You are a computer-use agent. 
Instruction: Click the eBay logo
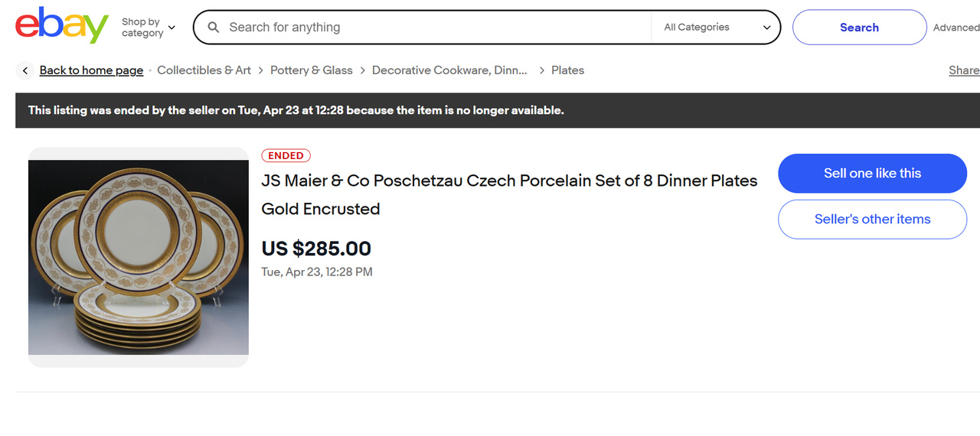coord(62,26)
